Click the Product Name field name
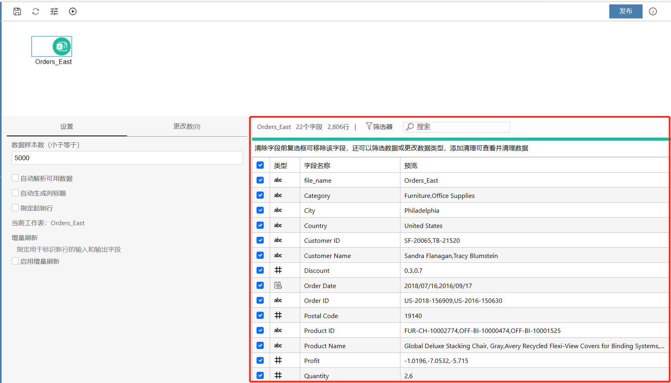 [x=325, y=346]
